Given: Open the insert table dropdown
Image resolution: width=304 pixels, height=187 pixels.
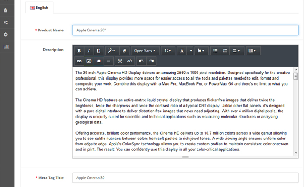Looking at the screenshot, I should tap(253, 51).
